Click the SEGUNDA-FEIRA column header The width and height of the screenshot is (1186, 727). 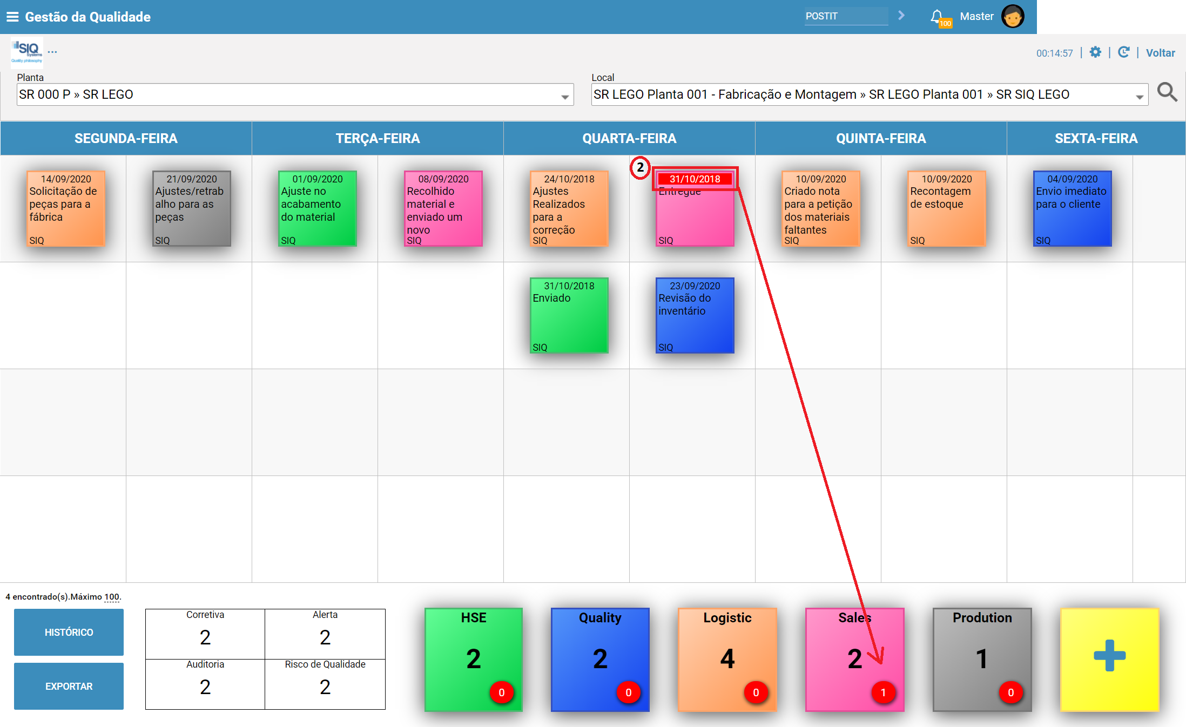point(126,138)
